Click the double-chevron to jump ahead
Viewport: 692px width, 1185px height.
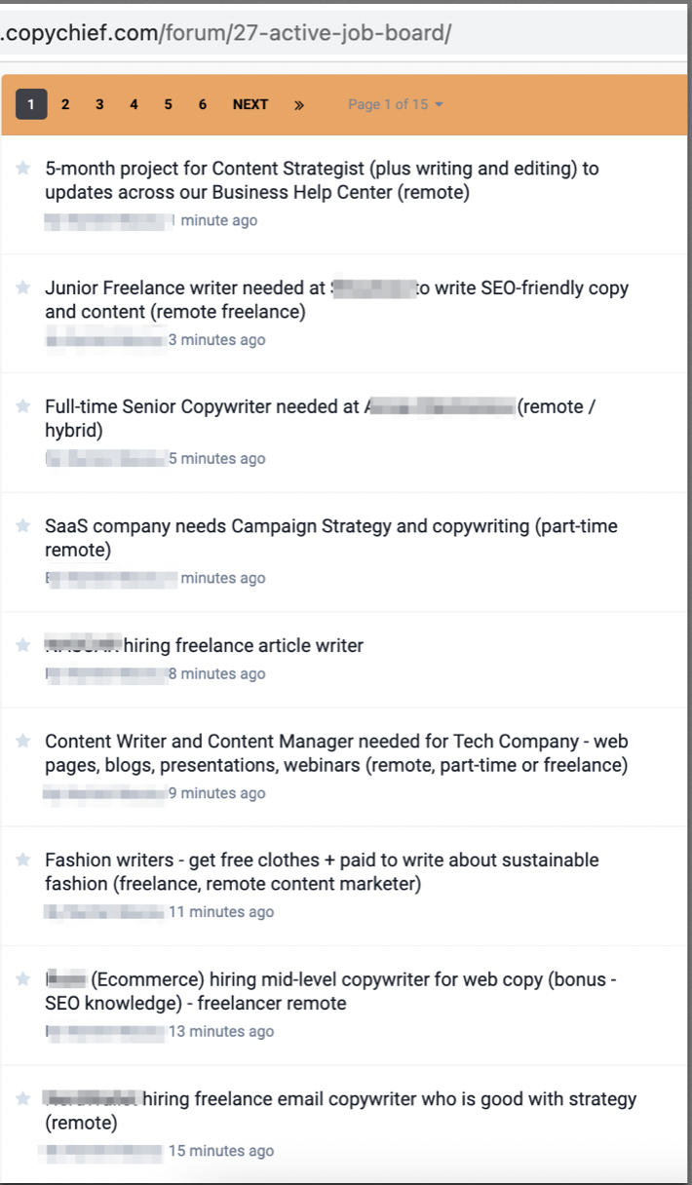[299, 104]
